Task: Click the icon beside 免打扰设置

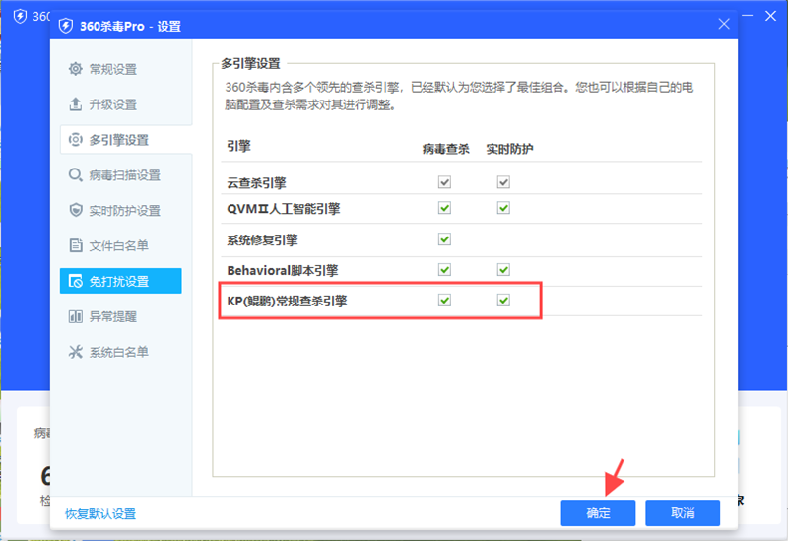Action: [x=76, y=281]
